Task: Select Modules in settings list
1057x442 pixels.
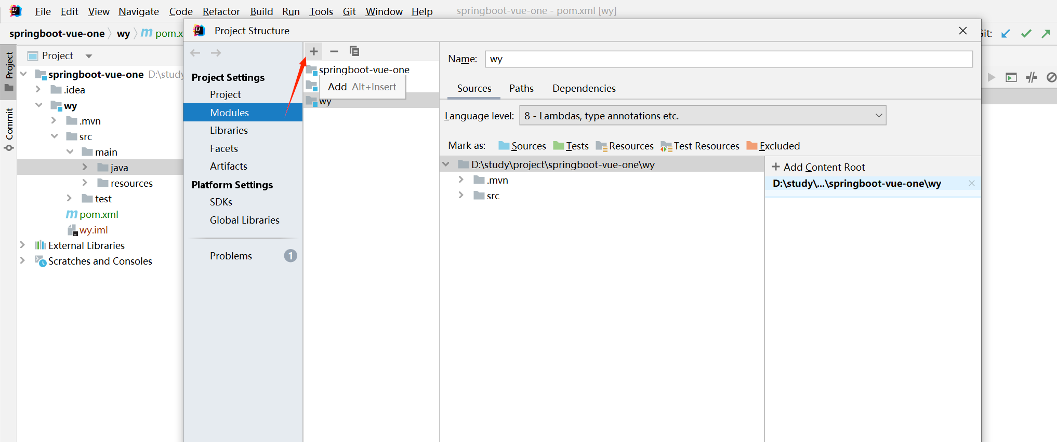Action: coord(243,113)
